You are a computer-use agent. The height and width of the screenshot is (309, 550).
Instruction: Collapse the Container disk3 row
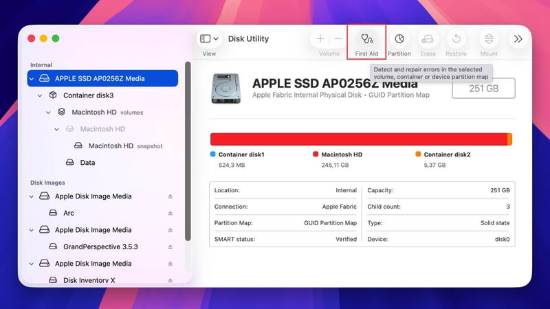pos(40,95)
